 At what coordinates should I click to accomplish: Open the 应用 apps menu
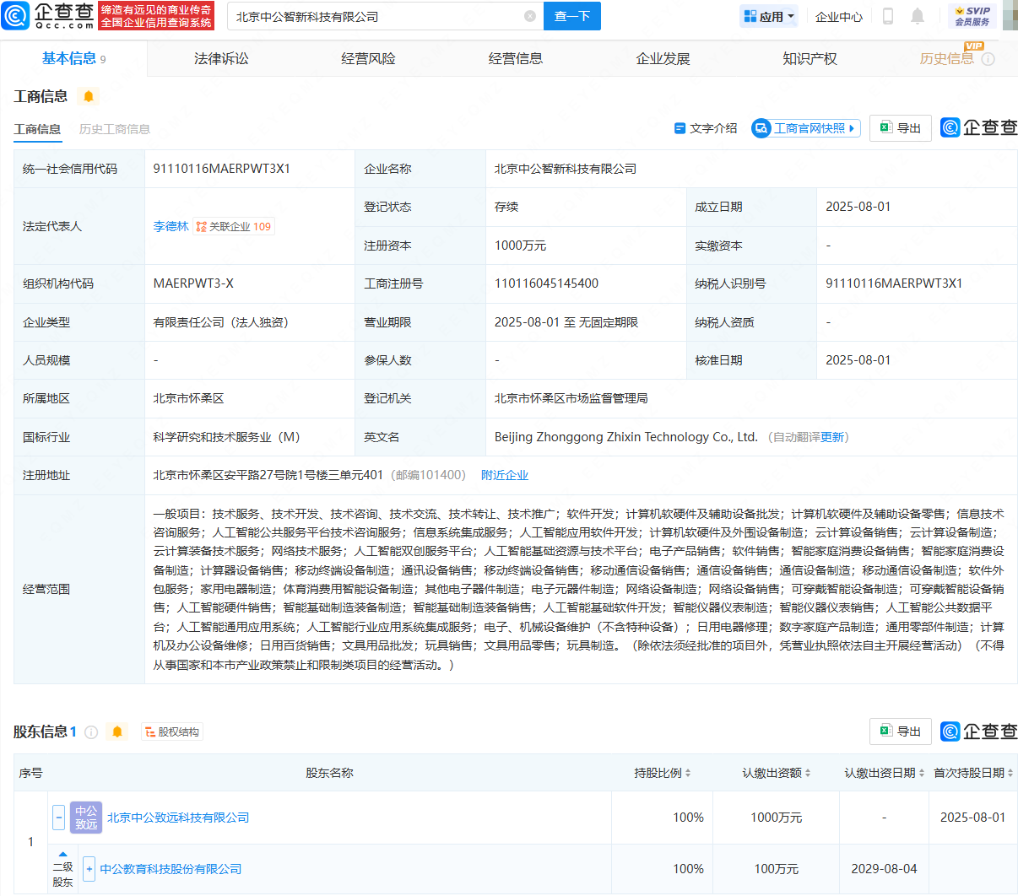pyautogui.click(x=767, y=16)
